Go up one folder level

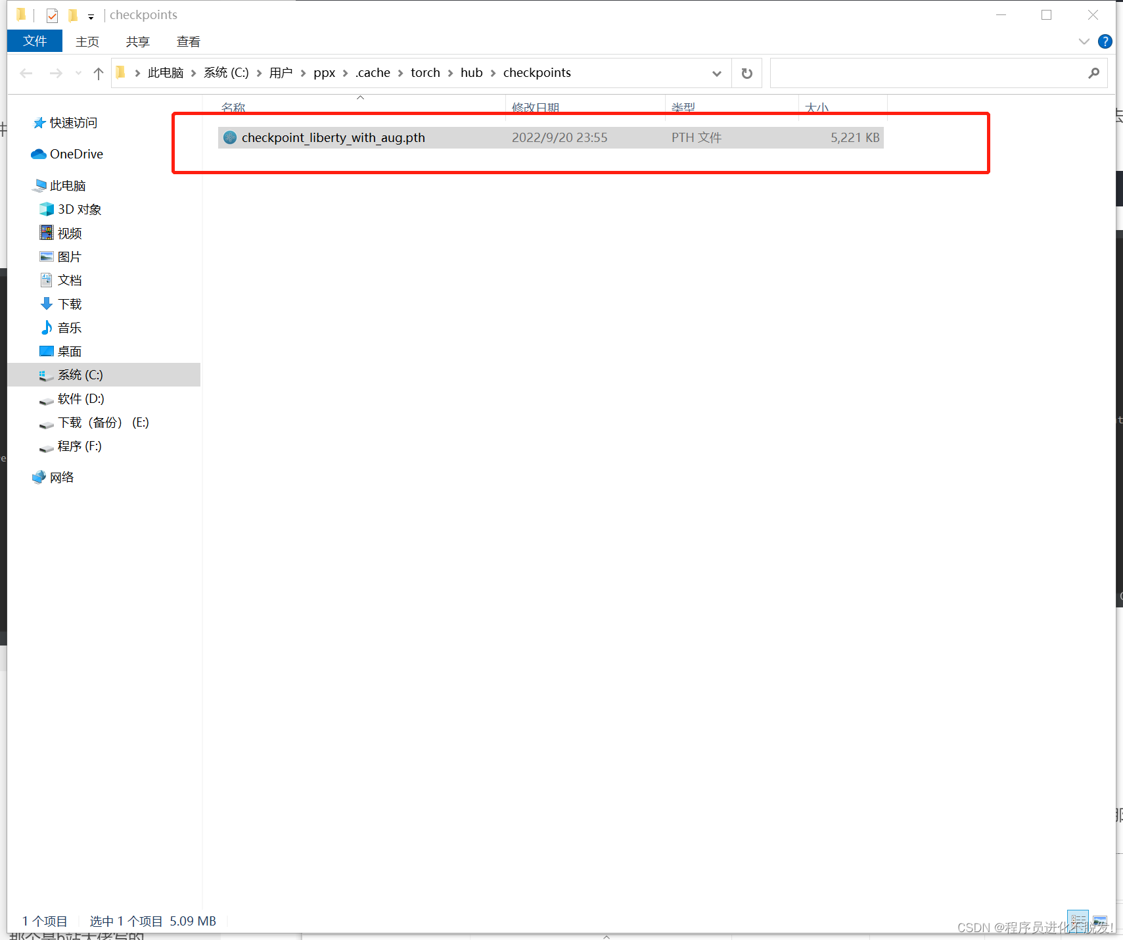click(x=99, y=73)
